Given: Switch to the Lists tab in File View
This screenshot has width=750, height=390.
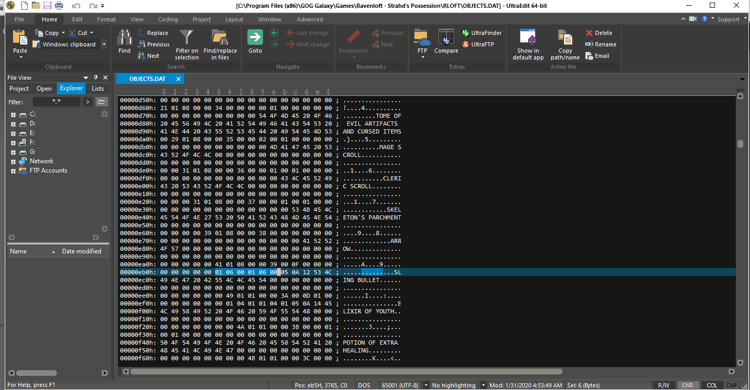Looking at the screenshot, I should [x=98, y=89].
